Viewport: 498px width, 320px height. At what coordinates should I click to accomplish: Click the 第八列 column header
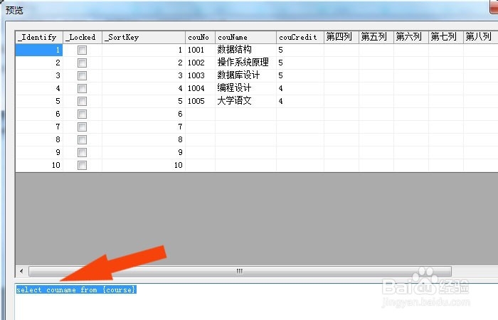[481, 38]
